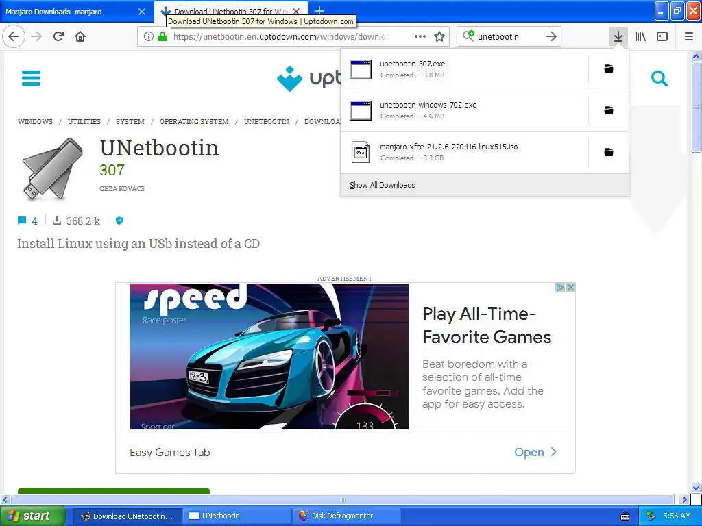This screenshot has width=702, height=526.
Task: Click the search engine icon in search box
Action: click(468, 36)
